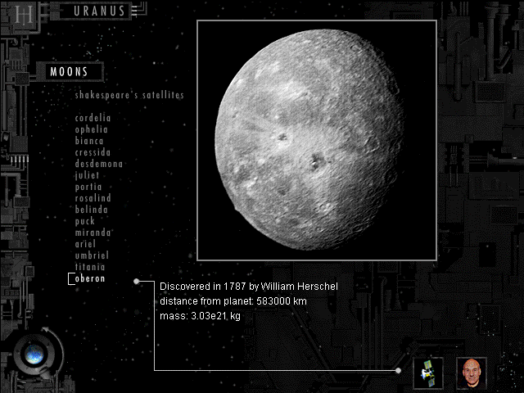The width and height of the screenshot is (524, 393).
Task: Click the shakespeare's satellites heading
Action: [129, 95]
